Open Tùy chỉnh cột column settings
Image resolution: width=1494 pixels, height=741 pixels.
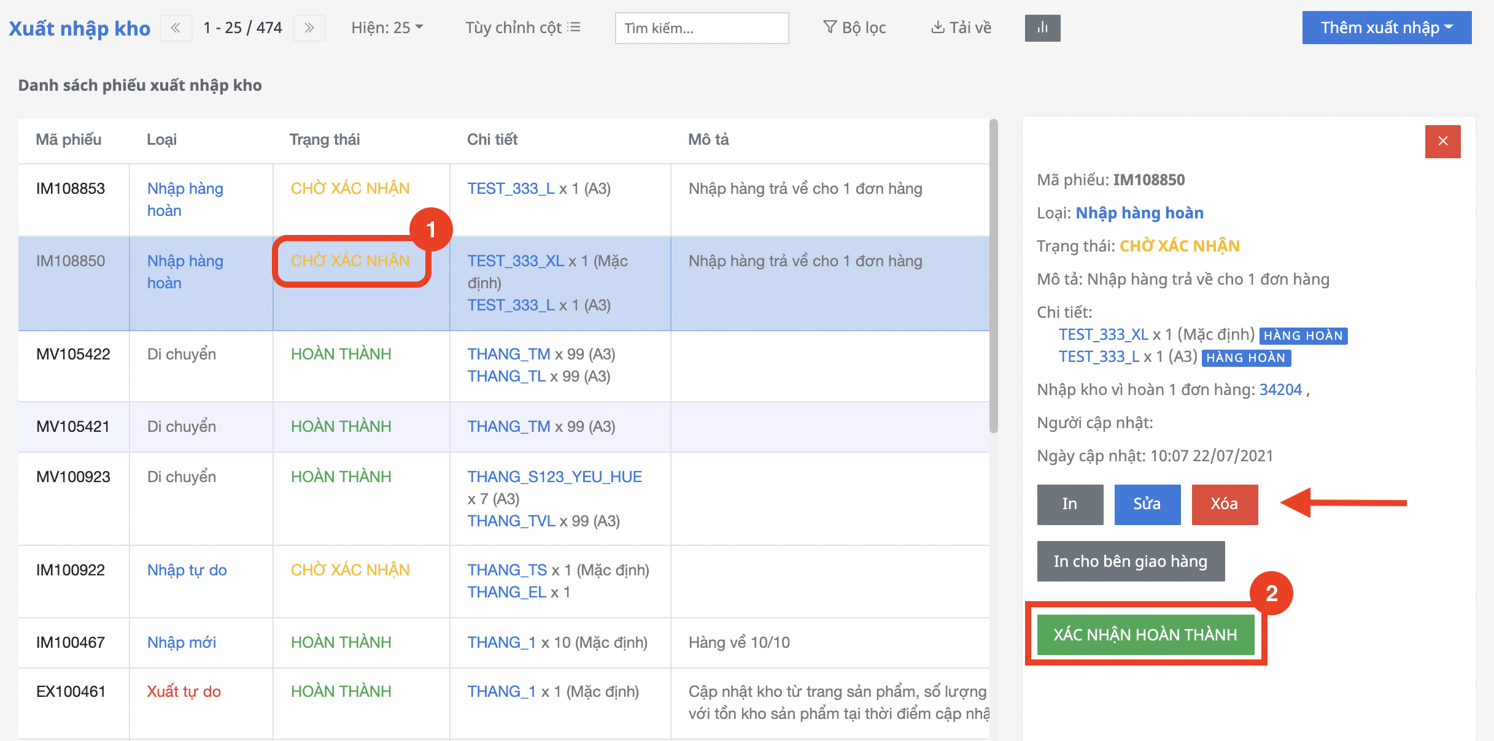coord(522,28)
